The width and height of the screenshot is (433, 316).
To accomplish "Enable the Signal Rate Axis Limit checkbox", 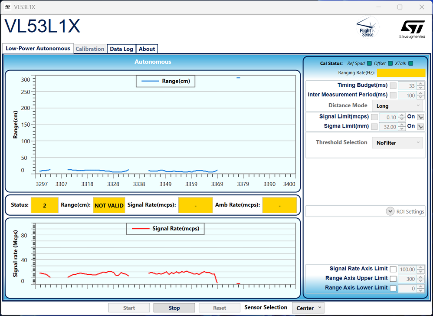I will click(393, 270).
